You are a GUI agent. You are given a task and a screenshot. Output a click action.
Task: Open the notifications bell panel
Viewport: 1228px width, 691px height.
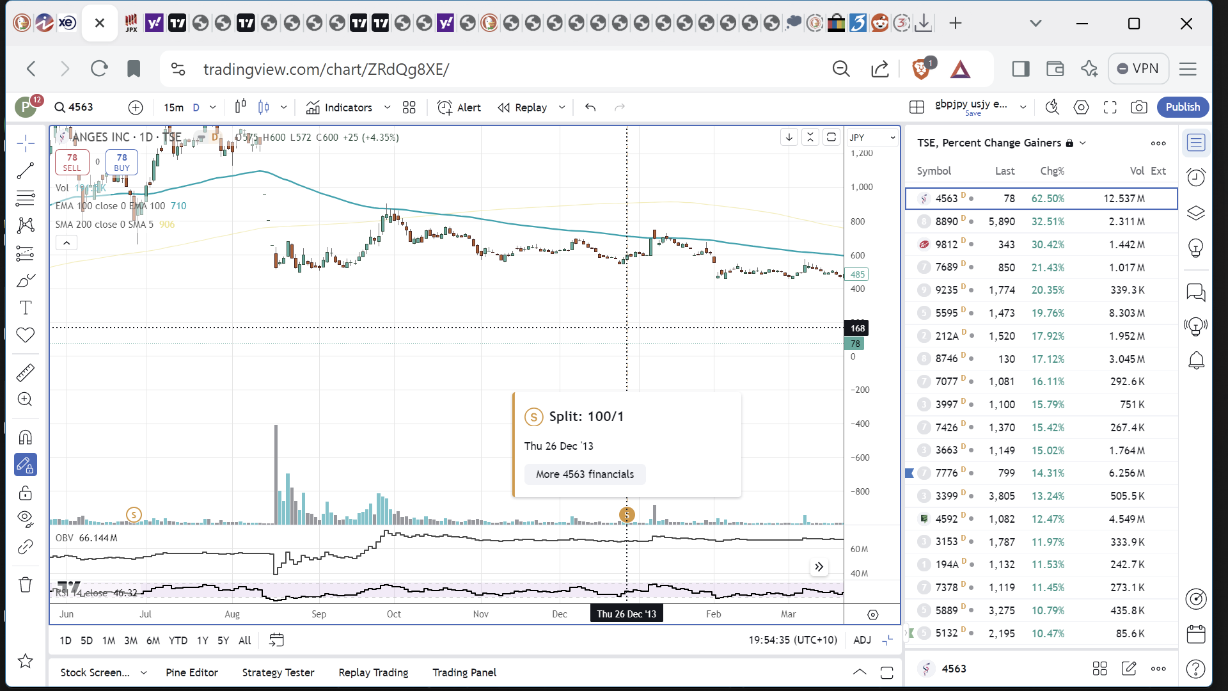coord(1196,361)
